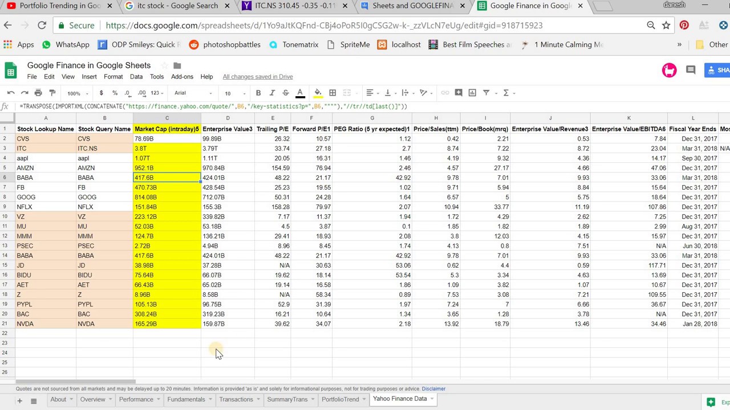Open the font size 10 dropdown
The width and height of the screenshot is (730, 410).
234,93
